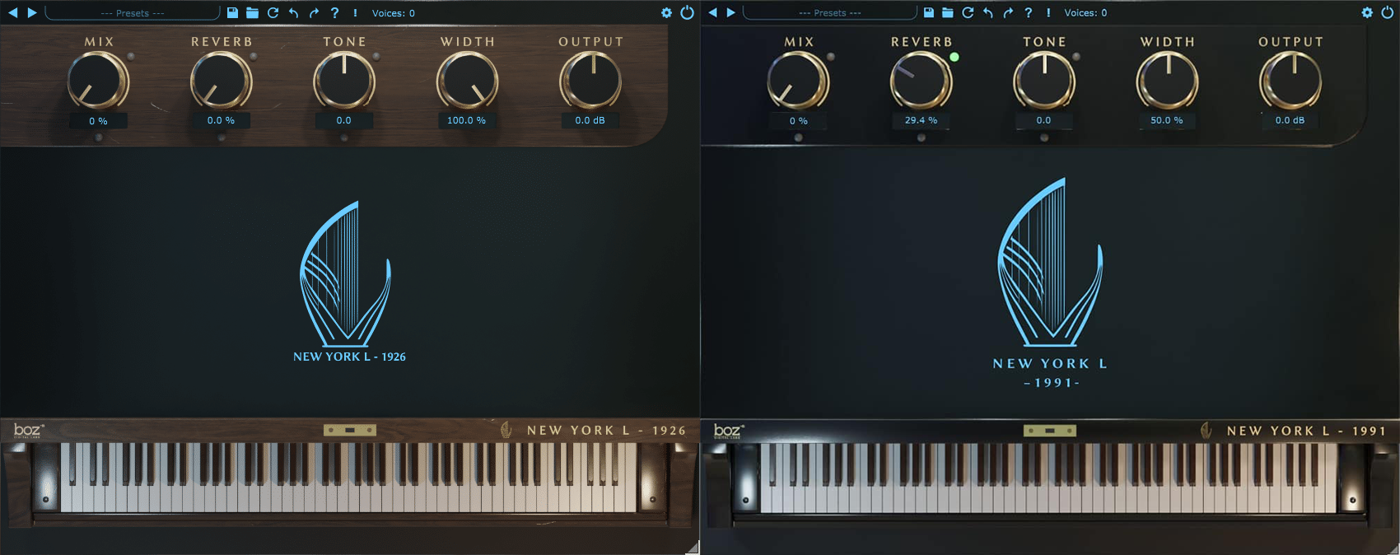Select Mix value field 0 % in 1926
1400x555 pixels.
click(98, 121)
